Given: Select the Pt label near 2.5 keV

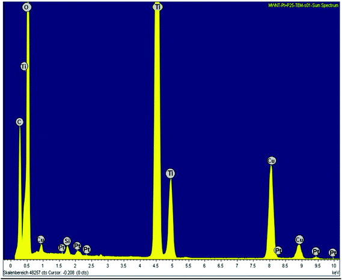Looking at the screenshot, I should pos(87,249).
